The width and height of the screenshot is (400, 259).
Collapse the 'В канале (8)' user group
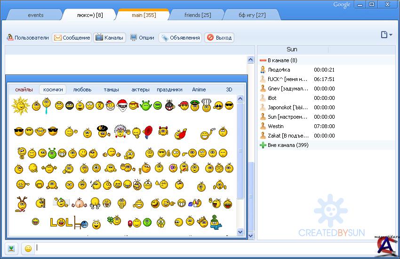click(263, 60)
